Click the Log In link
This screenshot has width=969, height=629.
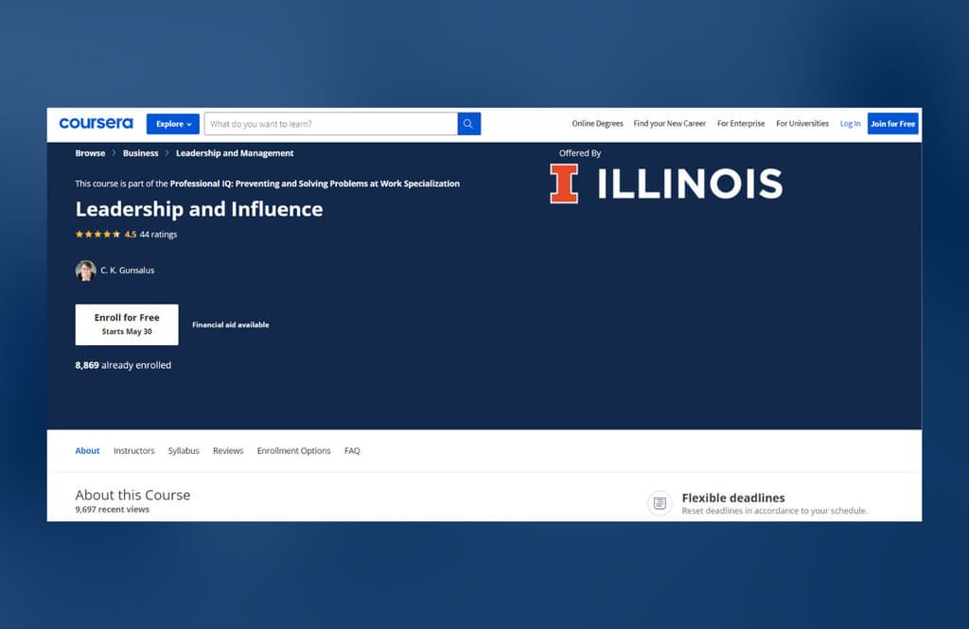click(x=850, y=124)
